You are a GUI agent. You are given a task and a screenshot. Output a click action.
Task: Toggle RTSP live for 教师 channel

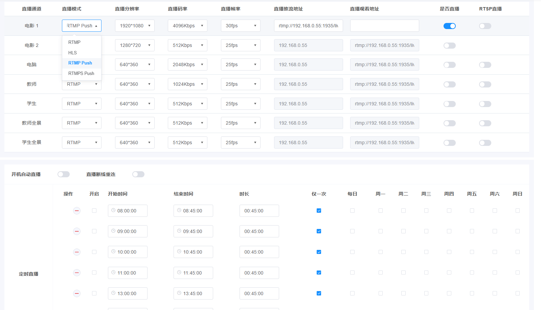(x=485, y=84)
